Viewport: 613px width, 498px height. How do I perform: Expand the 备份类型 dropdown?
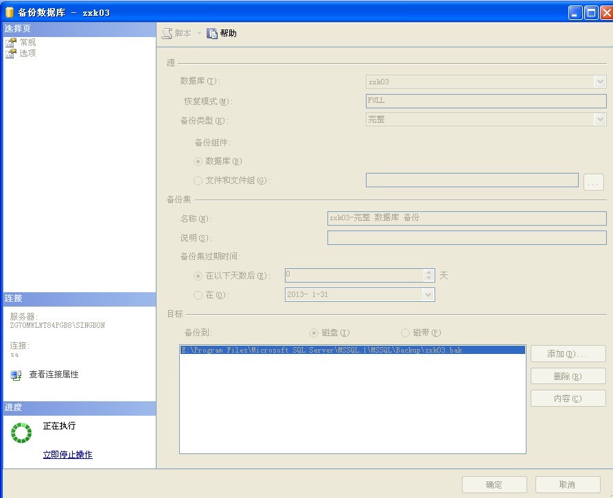point(599,119)
